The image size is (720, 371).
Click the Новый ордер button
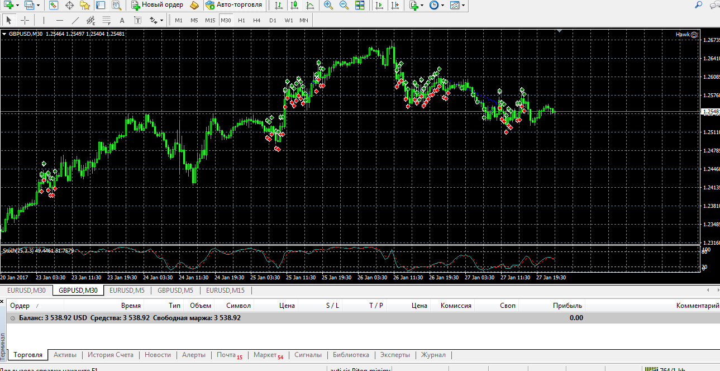click(158, 5)
